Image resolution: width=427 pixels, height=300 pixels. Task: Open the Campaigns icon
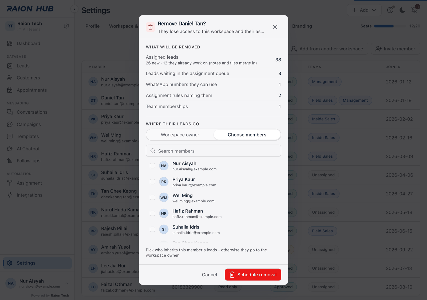[x=10, y=124]
